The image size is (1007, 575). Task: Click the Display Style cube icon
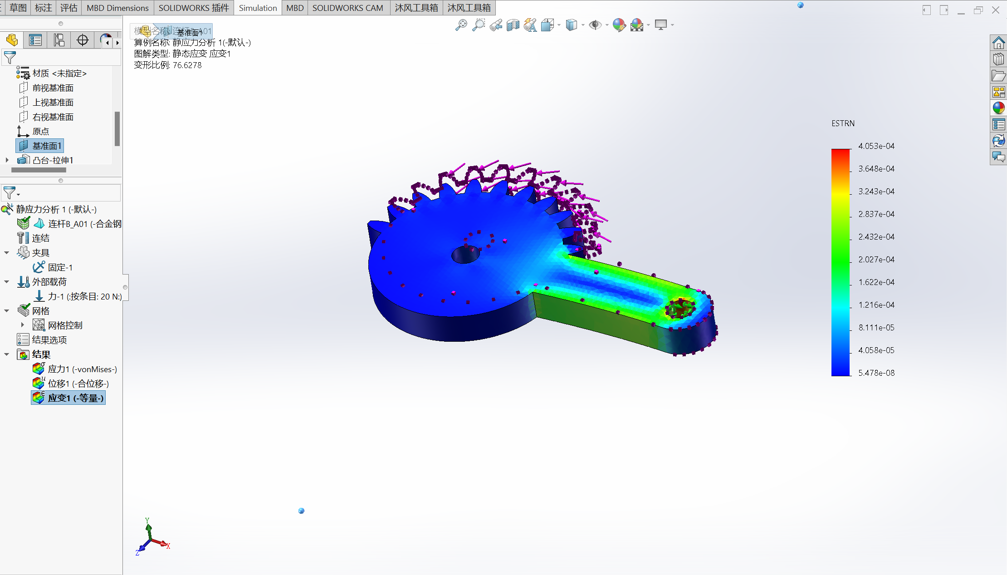tap(572, 25)
